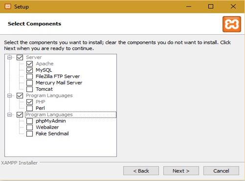Toggle checkbox of the highlighted Program Languages group

pos(20,115)
